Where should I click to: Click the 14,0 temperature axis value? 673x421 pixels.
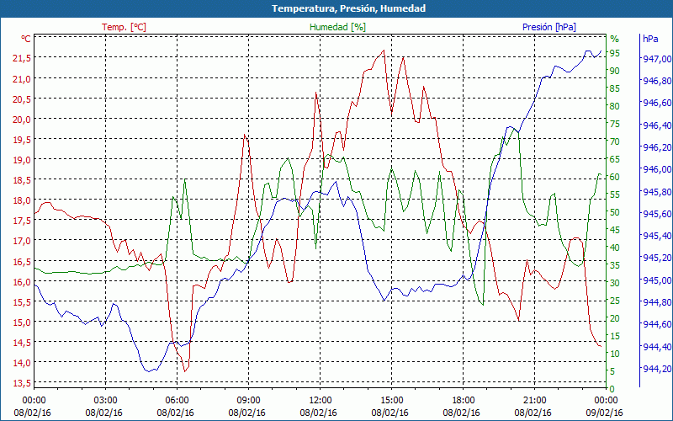point(22,363)
